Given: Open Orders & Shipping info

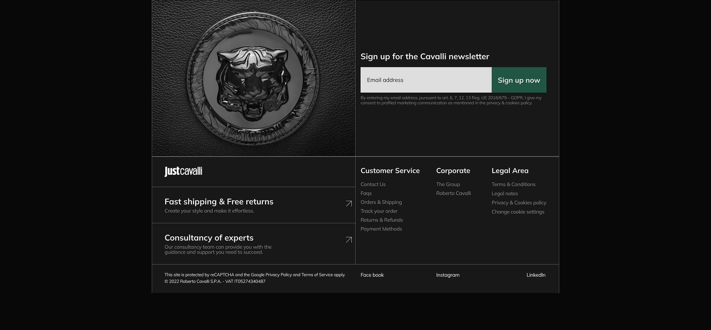Looking at the screenshot, I should point(381,202).
